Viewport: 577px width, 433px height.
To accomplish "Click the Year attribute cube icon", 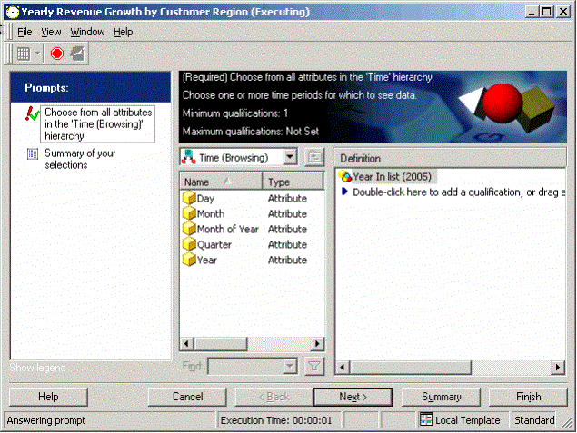I will coord(189,260).
